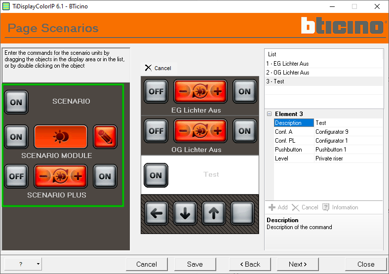
Task: Select '2 - OG Lichter Aus' in the list
Action: pyautogui.click(x=324, y=73)
